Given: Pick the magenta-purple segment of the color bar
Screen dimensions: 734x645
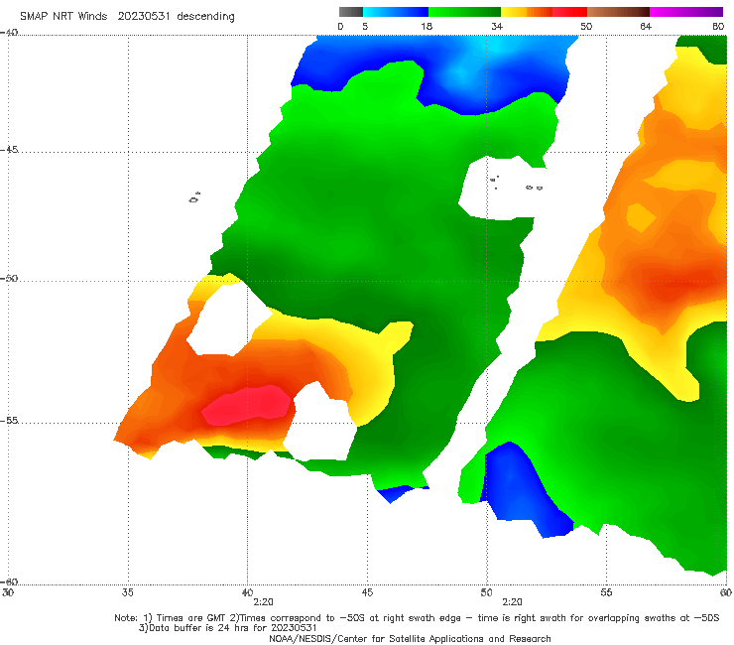Looking at the screenshot, I should (x=686, y=12).
